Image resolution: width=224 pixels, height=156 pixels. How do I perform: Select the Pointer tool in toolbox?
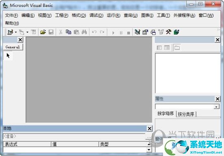(x=8, y=56)
